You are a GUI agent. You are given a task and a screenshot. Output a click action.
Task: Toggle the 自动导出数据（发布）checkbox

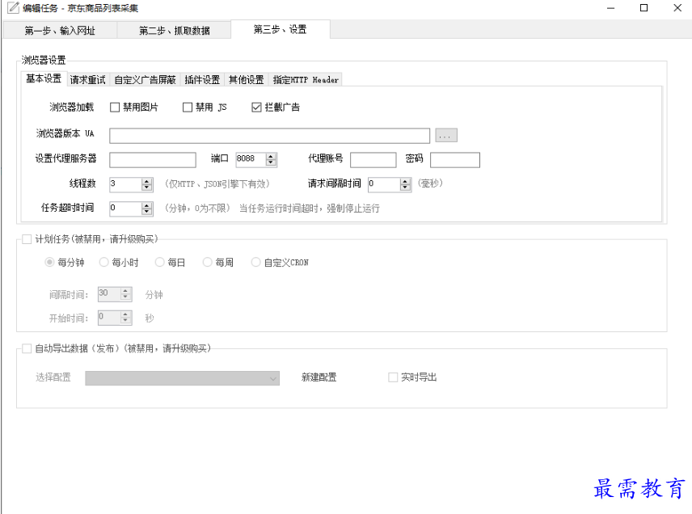[x=27, y=348]
